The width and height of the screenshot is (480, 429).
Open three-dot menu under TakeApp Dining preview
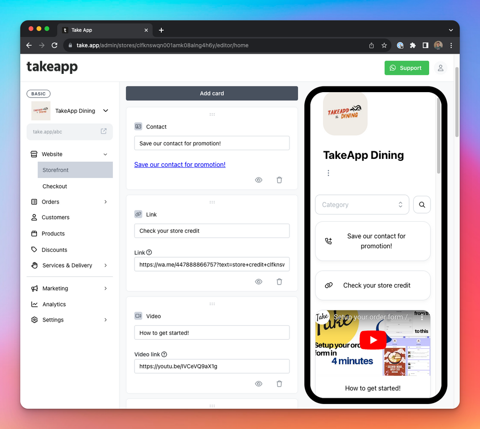click(x=328, y=173)
